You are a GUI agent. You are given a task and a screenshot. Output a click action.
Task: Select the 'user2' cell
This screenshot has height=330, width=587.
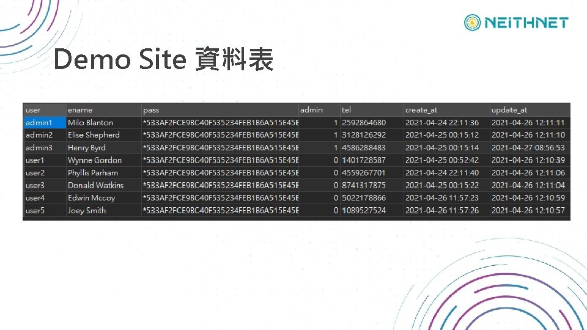tap(45, 173)
